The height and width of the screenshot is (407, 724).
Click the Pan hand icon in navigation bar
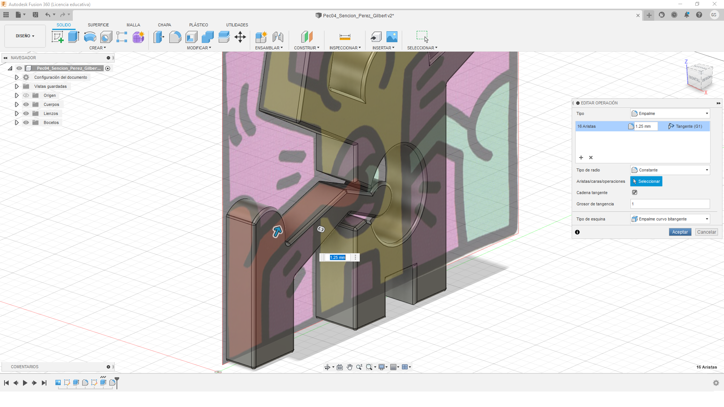pyautogui.click(x=350, y=367)
